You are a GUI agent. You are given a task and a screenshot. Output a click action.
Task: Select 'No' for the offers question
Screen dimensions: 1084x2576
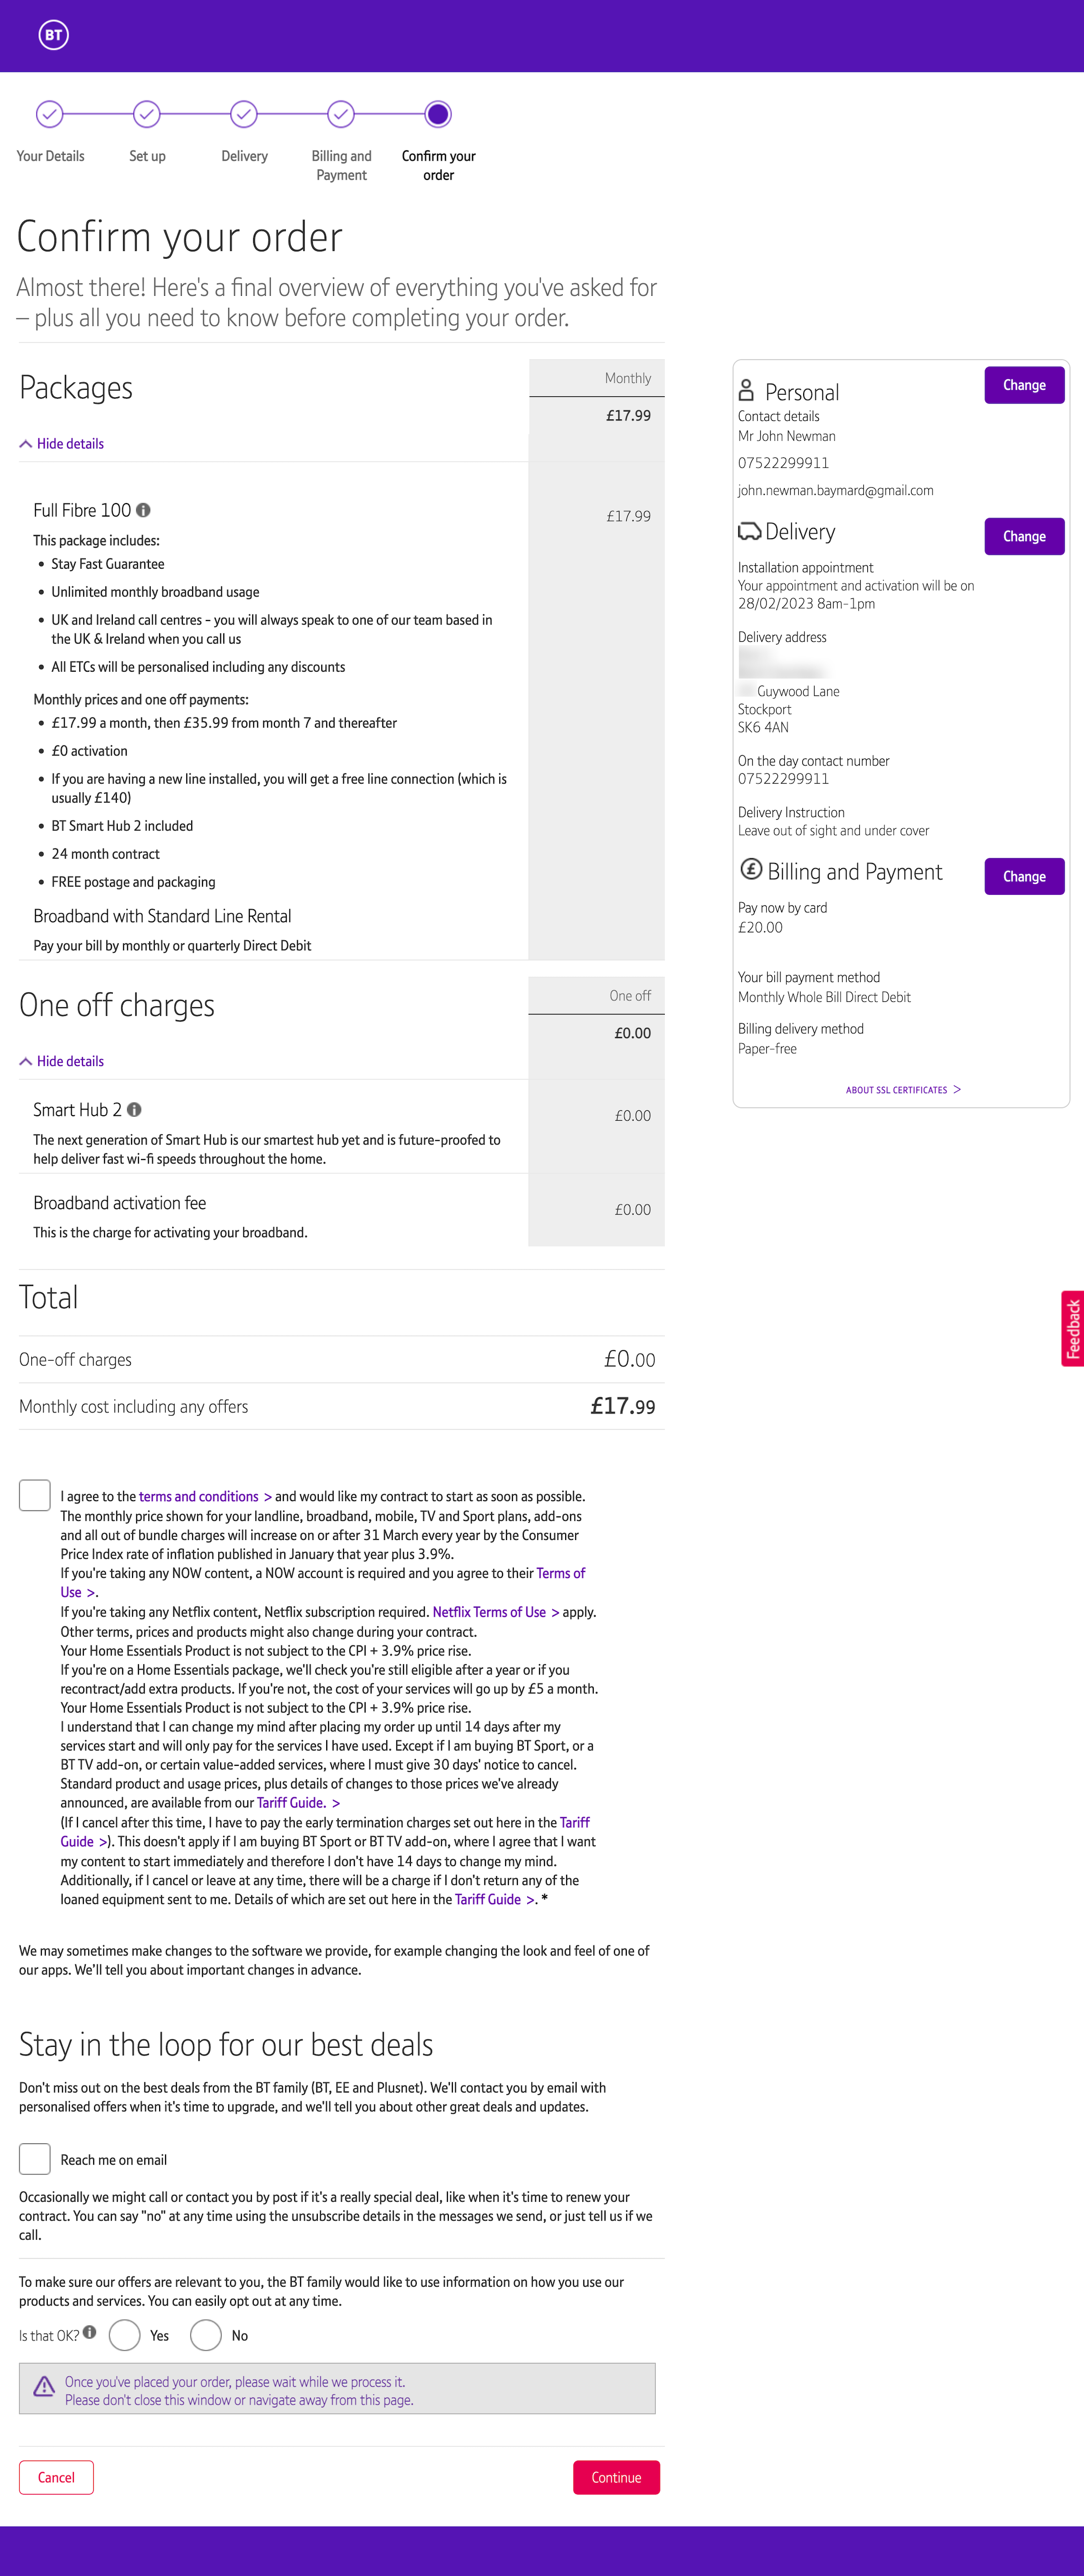coord(206,2335)
